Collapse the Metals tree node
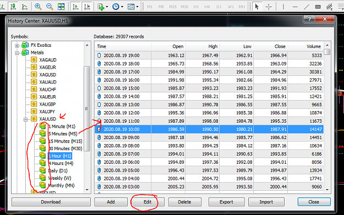This screenshot has height=215, width=344. (17, 53)
